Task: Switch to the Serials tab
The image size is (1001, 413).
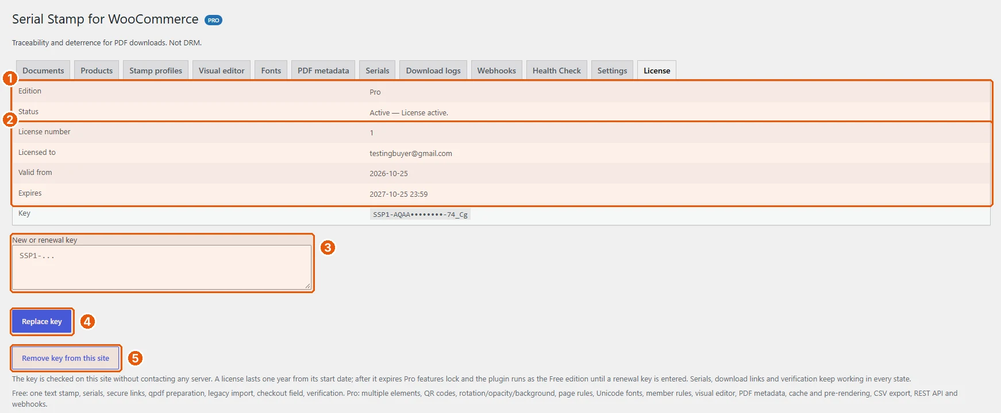Action: click(x=378, y=70)
